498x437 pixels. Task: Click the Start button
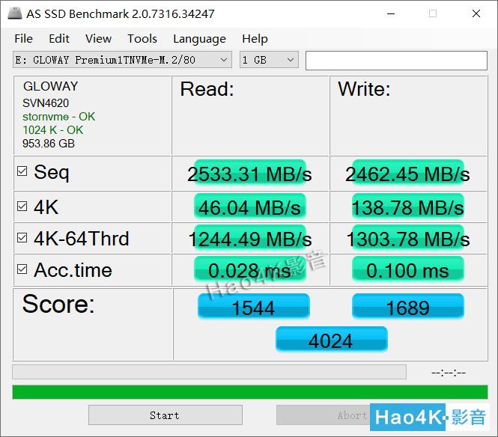click(166, 415)
